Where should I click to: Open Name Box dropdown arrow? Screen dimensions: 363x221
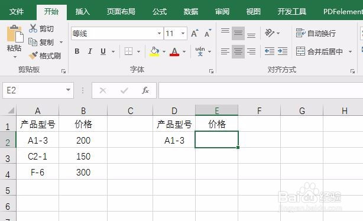click(68, 90)
